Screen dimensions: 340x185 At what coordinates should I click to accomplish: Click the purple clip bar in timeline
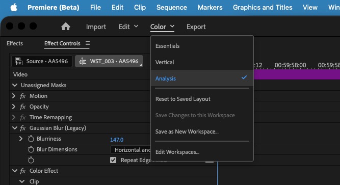[297, 74]
